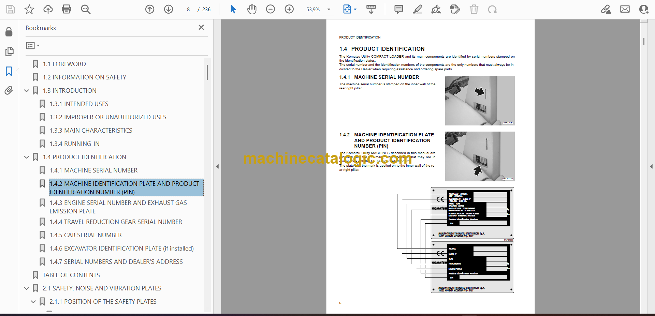
Task: Select 2.1.1 POSITION OF THE SAFETY PLATES bookmark
Action: point(103,302)
